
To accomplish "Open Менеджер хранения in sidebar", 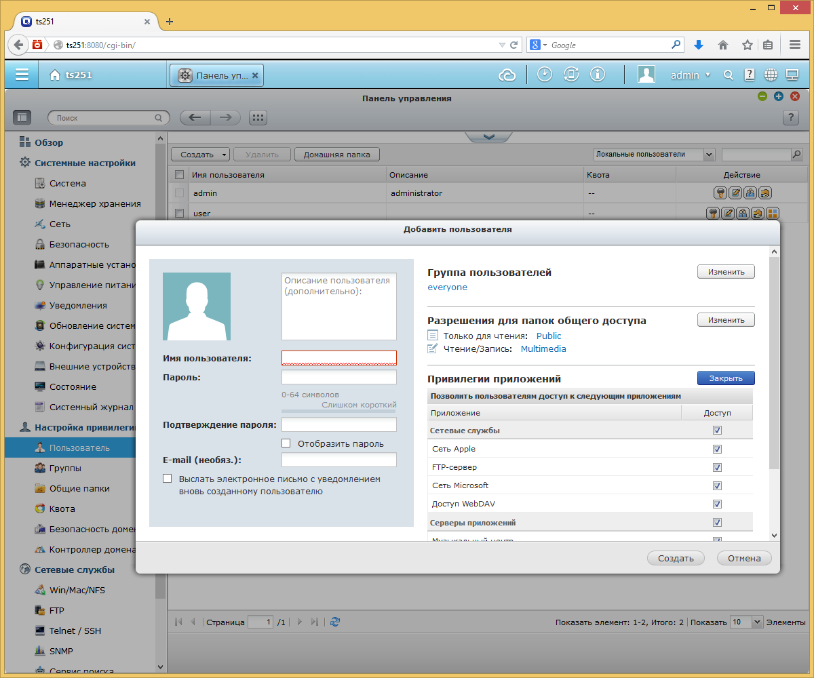I will click(x=95, y=203).
